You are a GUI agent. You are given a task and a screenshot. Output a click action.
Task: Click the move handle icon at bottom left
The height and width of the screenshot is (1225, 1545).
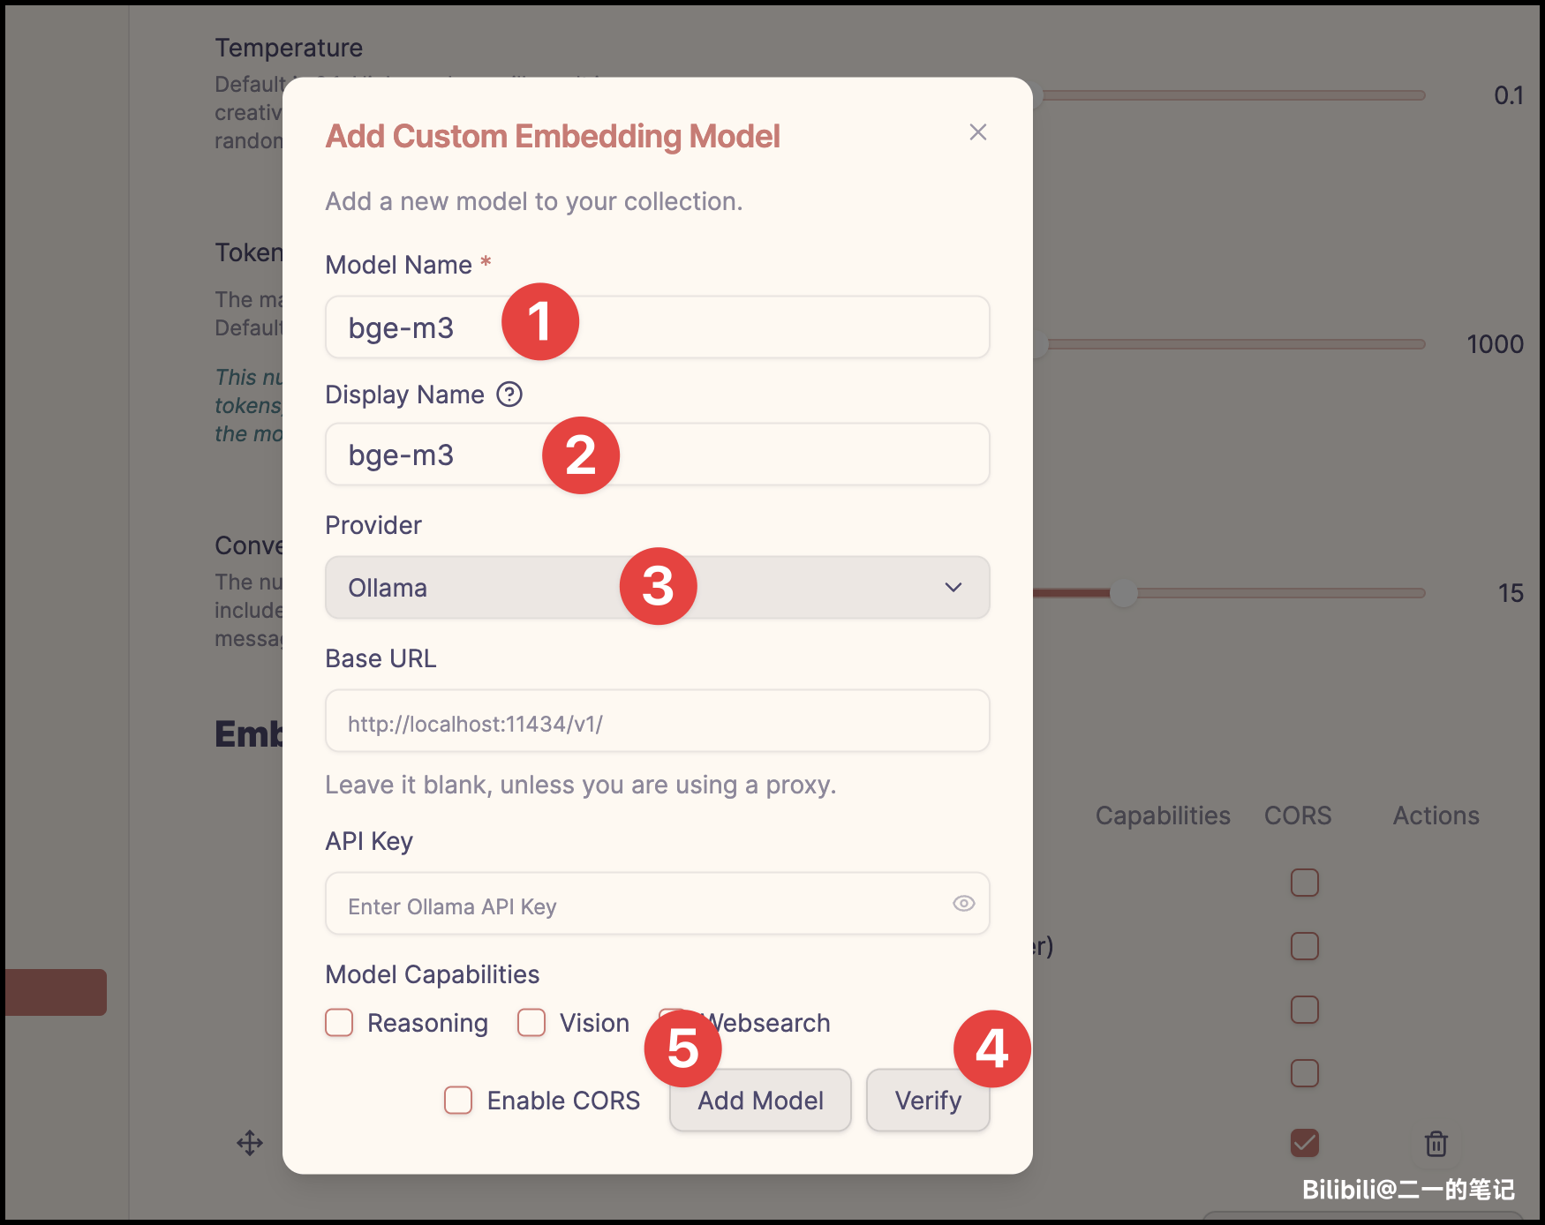pos(250,1143)
